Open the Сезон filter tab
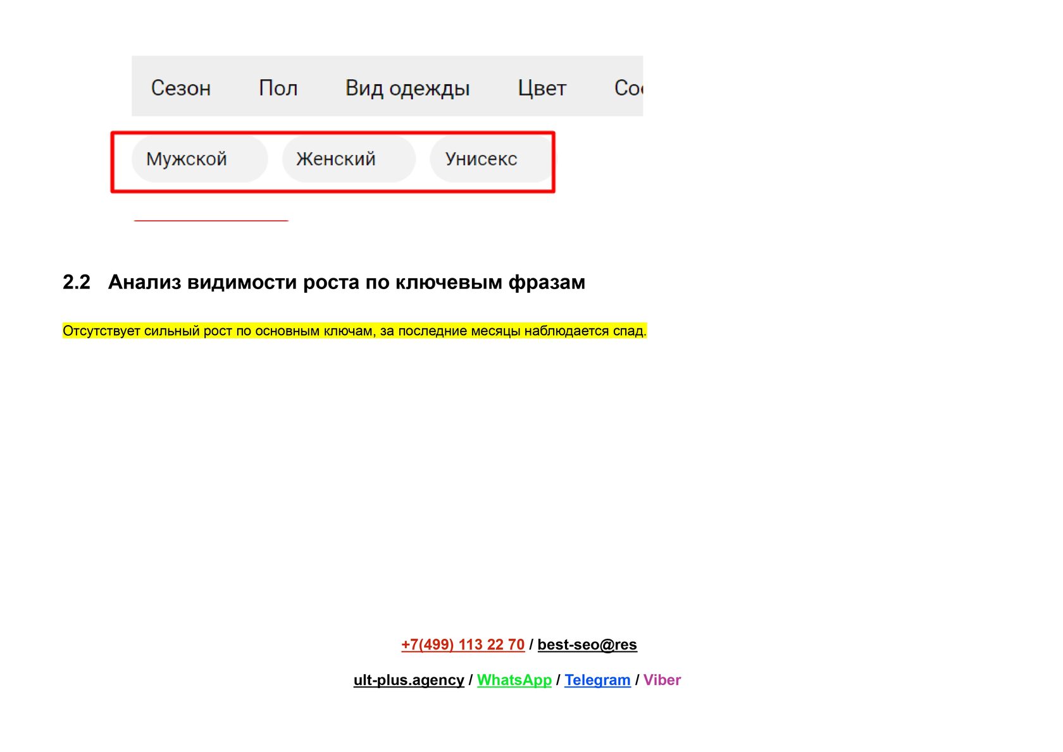1063x752 pixels. click(181, 88)
